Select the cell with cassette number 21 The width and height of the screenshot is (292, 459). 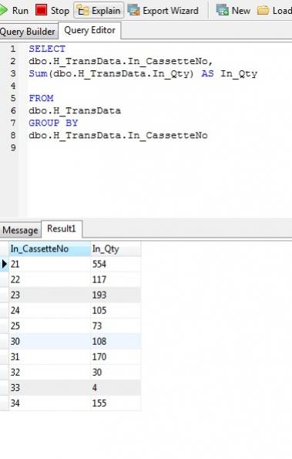tap(49, 264)
